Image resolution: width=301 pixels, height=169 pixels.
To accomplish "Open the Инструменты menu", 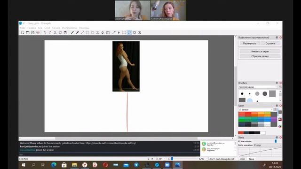I will [70, 28].
